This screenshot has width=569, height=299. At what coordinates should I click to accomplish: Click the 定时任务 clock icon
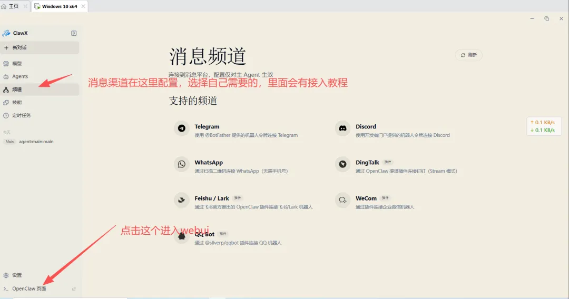6,115
